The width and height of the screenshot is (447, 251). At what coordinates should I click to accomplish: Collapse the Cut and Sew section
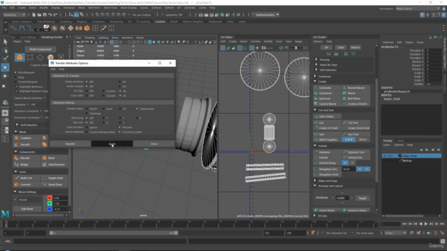[x=315, y=110]
